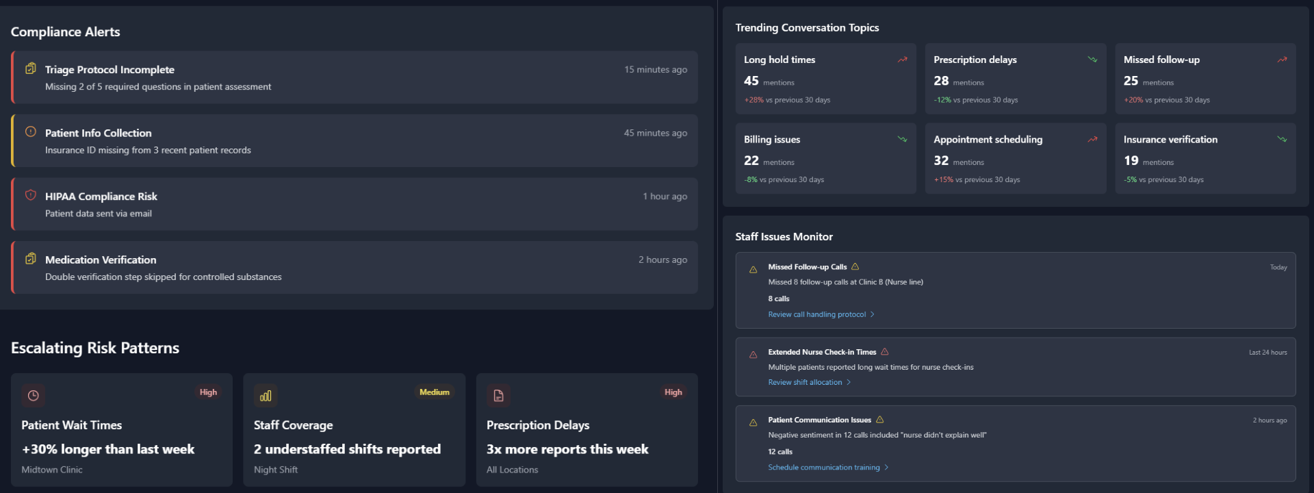1314x493 pixels.
Task: Select the High badge on Patient Wait Times
Action: tap(208, 392)
